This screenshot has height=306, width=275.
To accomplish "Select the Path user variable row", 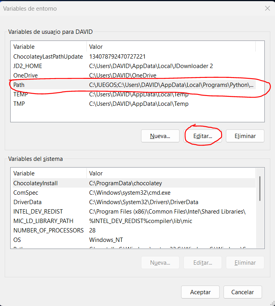I will (x=134, y=85).
